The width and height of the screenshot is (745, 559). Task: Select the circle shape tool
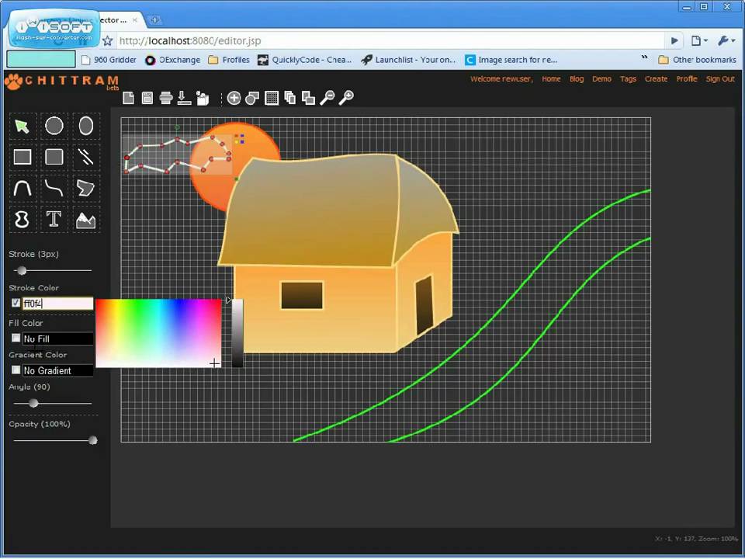click(x=54, y=126)
